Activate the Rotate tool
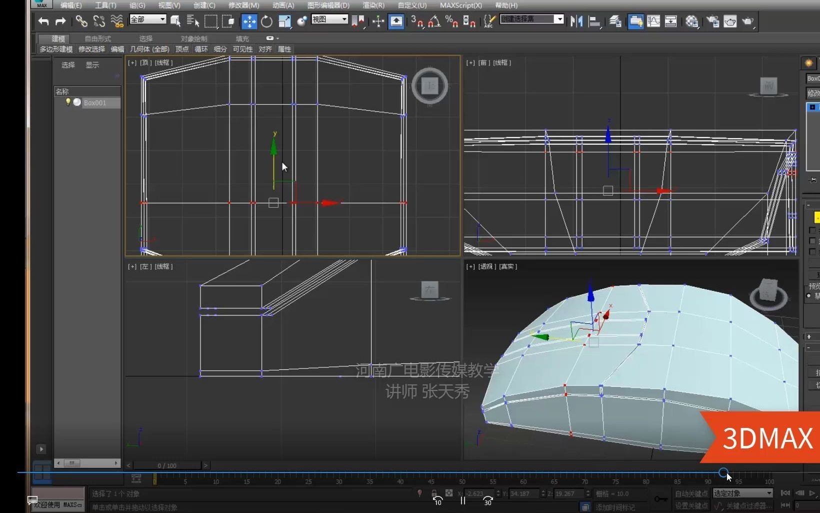Image resolution: width=820 pixels, height=513 pixels. tap(267, 21)
